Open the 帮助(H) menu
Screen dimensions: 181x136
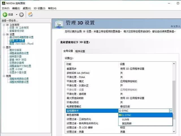click(52, 8)
